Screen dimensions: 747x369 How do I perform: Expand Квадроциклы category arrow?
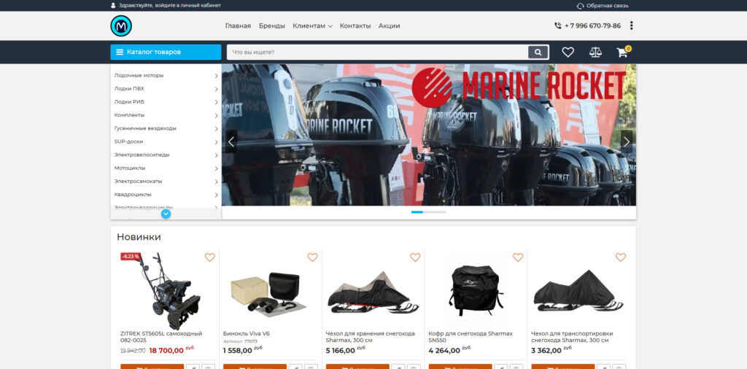[x=216, y=195]
